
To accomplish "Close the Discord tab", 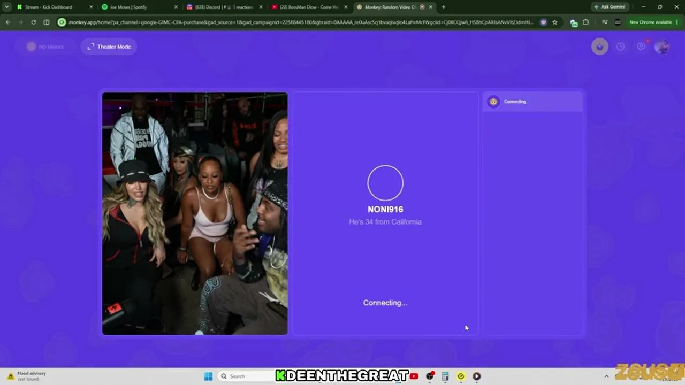I will pos(261,7).
